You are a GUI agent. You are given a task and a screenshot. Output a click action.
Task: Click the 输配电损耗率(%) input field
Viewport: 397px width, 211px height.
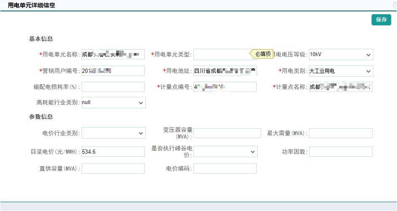click(113, 87)
